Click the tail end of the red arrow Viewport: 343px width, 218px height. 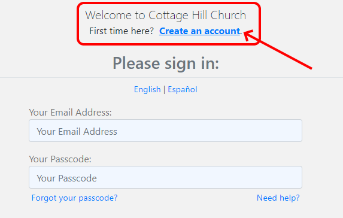(309, 68)
